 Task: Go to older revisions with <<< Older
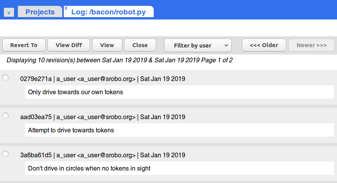click(264, 45)
